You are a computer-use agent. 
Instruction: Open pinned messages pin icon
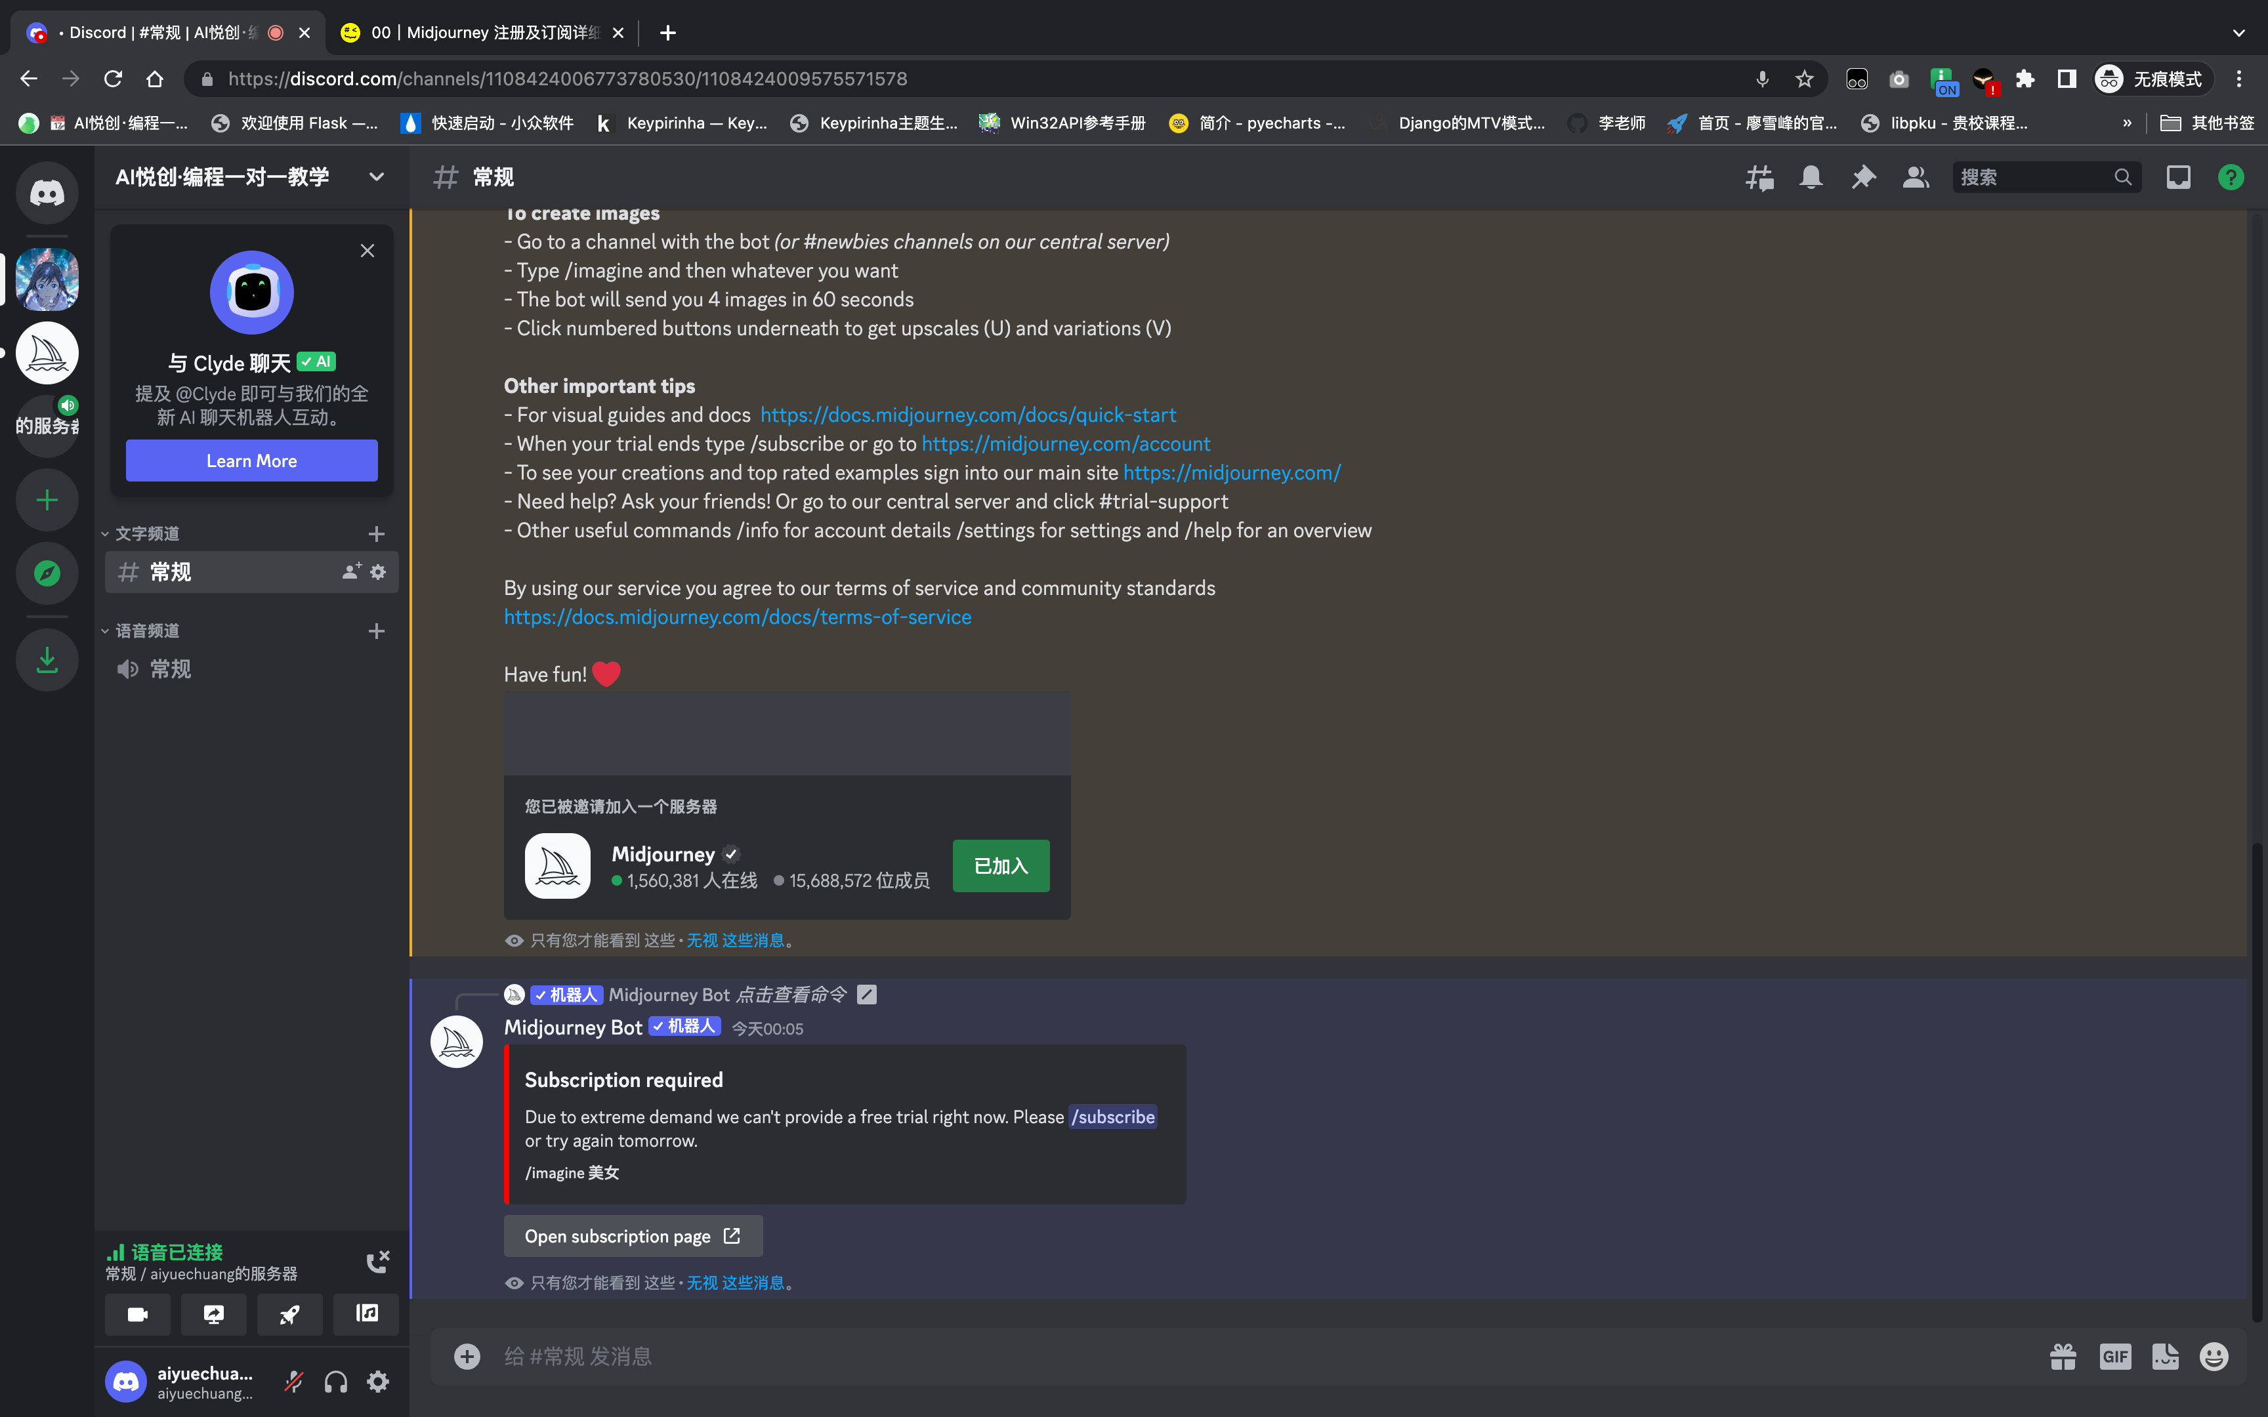click(x=1863, y=177)
